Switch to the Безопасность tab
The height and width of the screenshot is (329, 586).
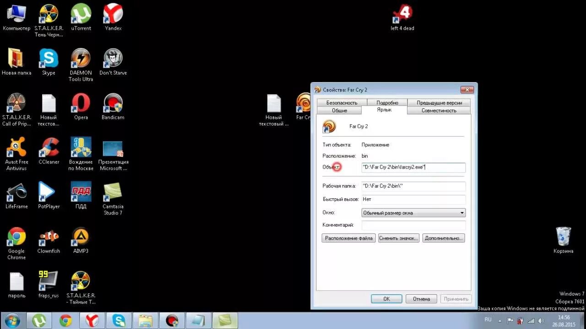(x=342, y=103)
